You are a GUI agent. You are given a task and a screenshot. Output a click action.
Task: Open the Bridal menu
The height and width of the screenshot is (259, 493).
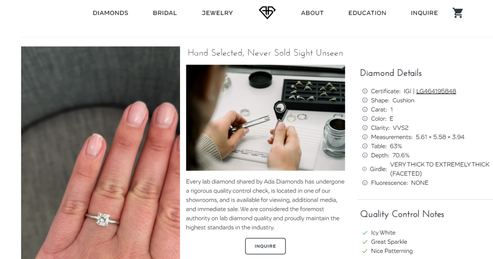[x=165, y=13]
